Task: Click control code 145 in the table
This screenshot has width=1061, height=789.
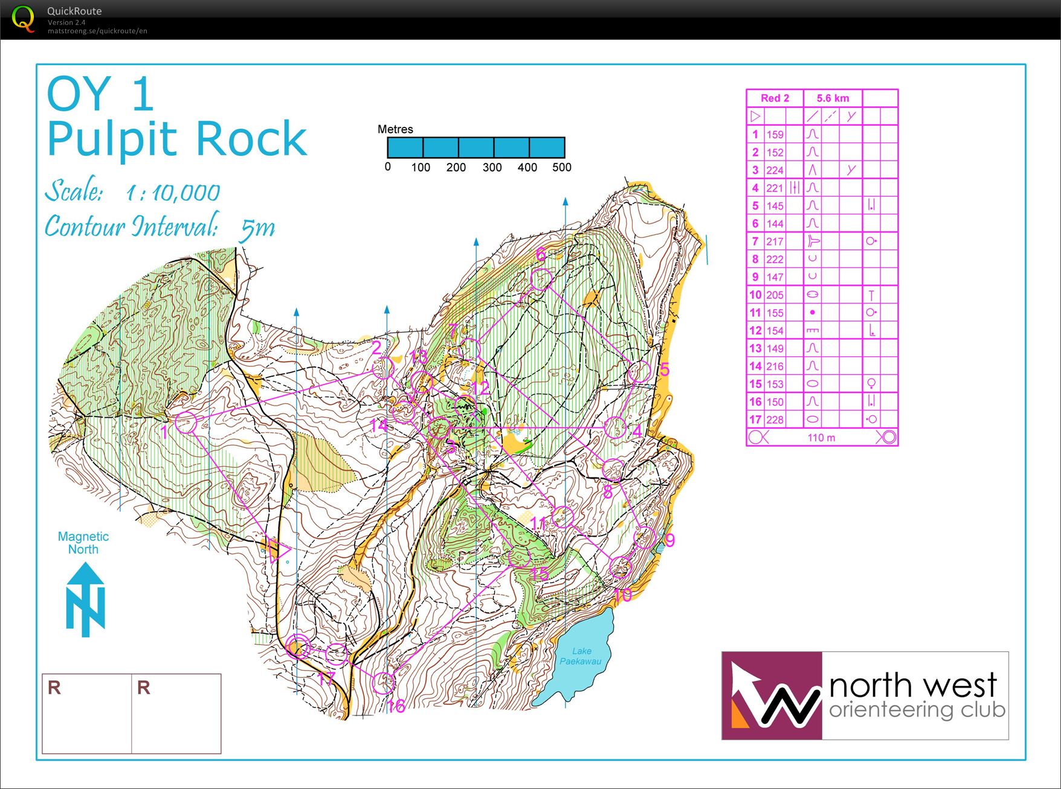Action: tap(775, 206)
